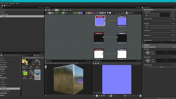Image resolution: width=176 pixels, height=99 pixels.
Task: Select the white Uniform Color node
Action: click(x=99, y=54)
